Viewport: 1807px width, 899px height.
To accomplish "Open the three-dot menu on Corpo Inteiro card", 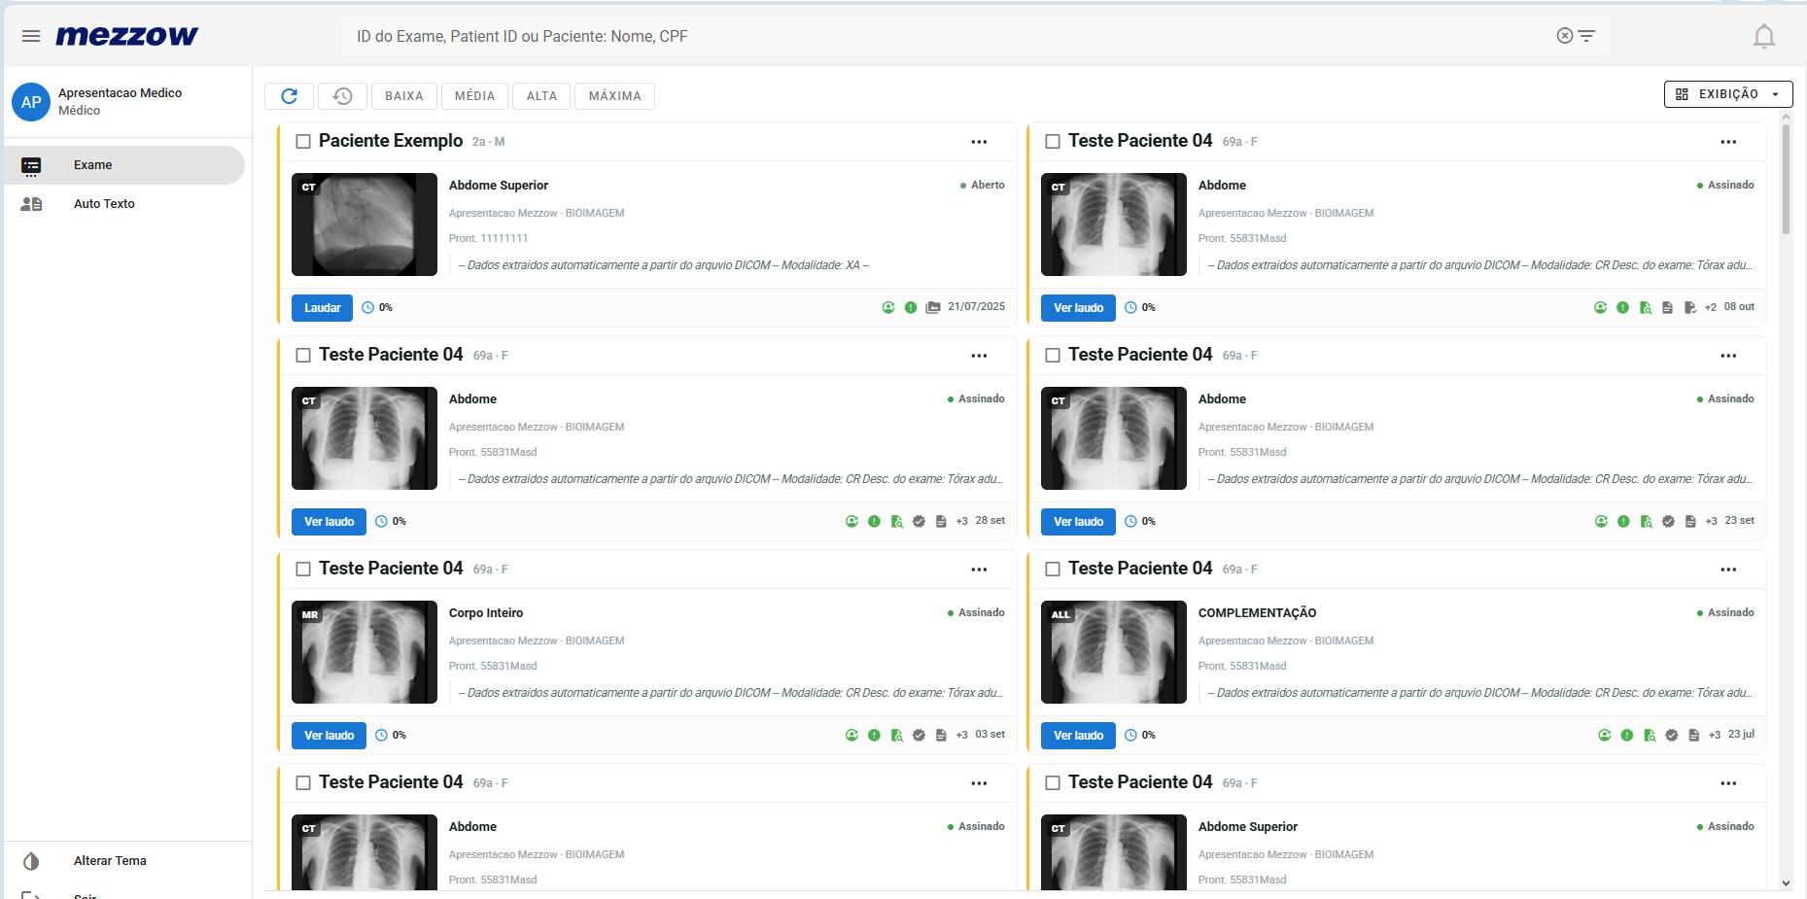I will pyautogui.click(x=979, y=570).
